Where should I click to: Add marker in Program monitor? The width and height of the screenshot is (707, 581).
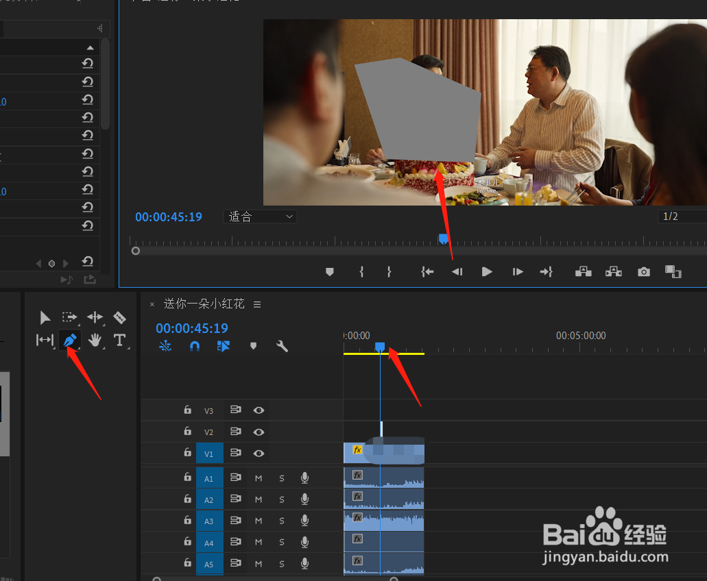click(x=330, y=271)
